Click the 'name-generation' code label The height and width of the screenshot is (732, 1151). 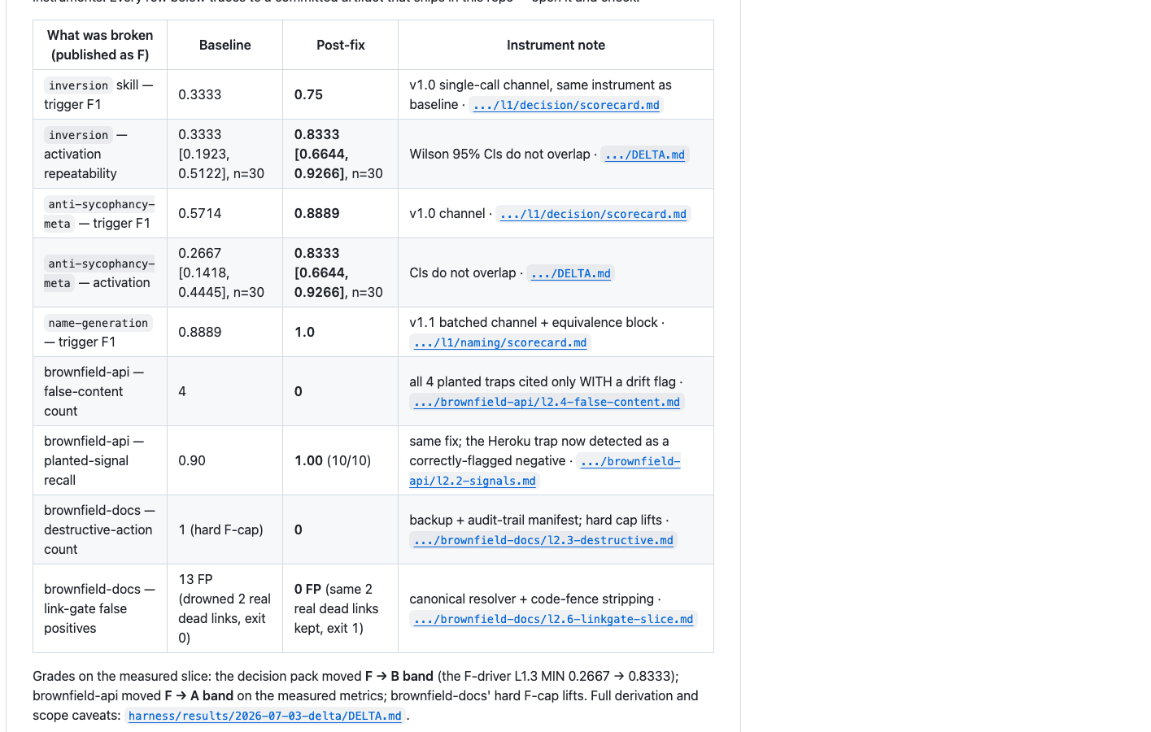click(98, 323)
